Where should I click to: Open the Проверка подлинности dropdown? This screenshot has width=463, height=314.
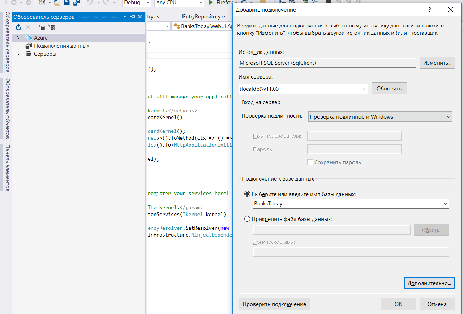click(448, 117)
